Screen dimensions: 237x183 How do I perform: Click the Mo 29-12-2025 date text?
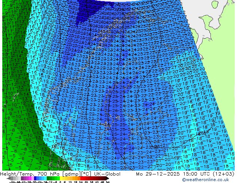coord(158,174)
